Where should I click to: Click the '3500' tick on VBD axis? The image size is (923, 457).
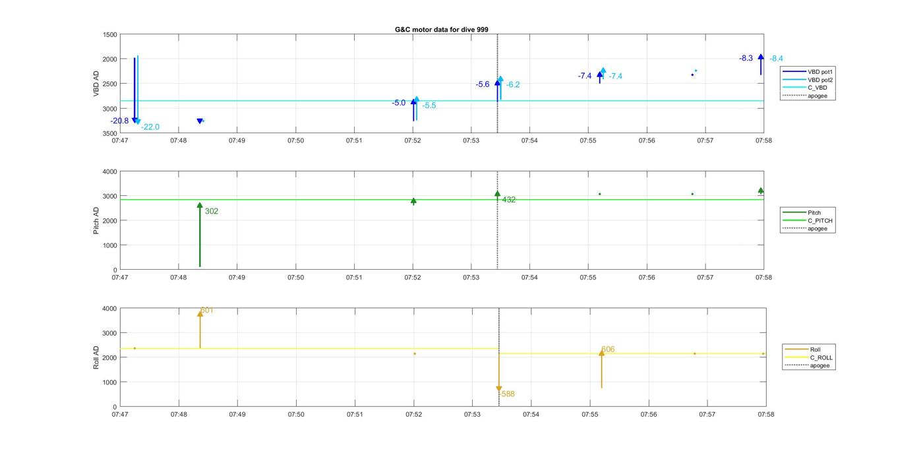(x=109, y=133)
